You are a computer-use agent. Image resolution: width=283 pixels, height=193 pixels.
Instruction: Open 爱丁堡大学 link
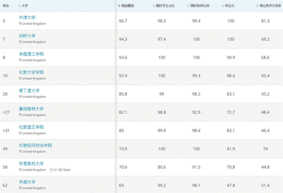[x=29, y=91]
